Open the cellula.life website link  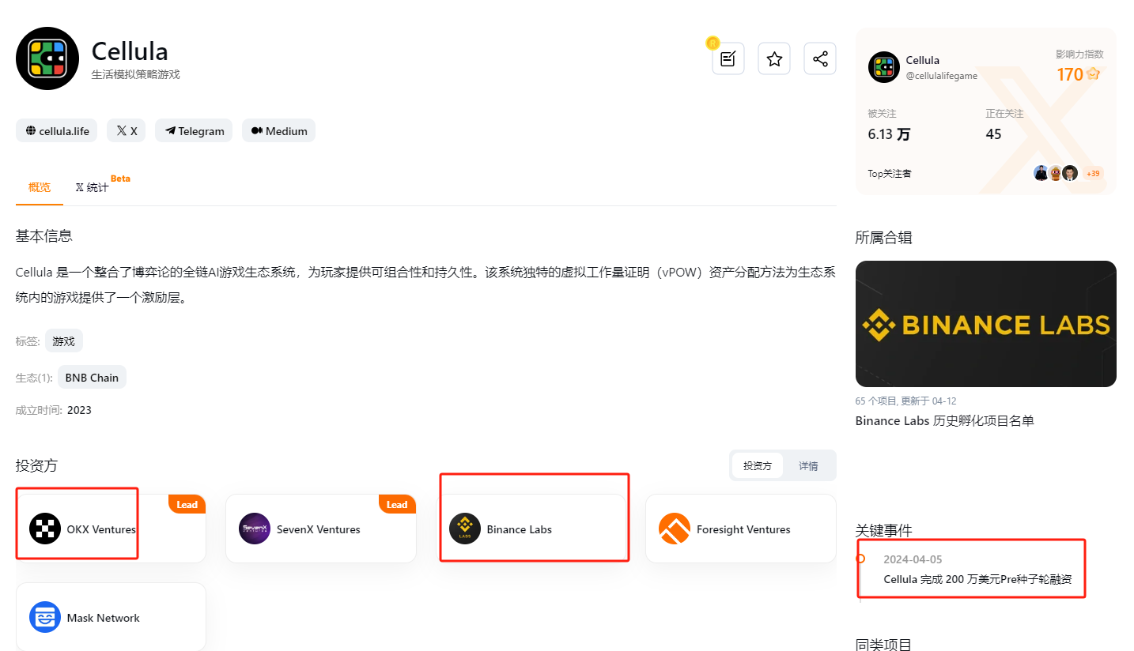coord(57,131)
